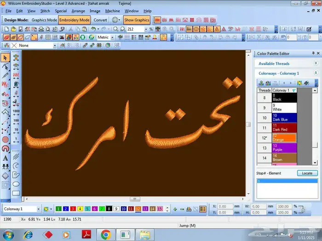Open the Arrange menu
This screenshot has height=241, width=322.
click(x=78, y=11)
